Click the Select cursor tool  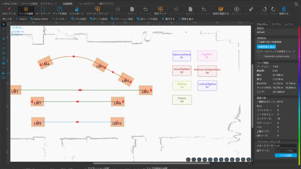(21, 19)
